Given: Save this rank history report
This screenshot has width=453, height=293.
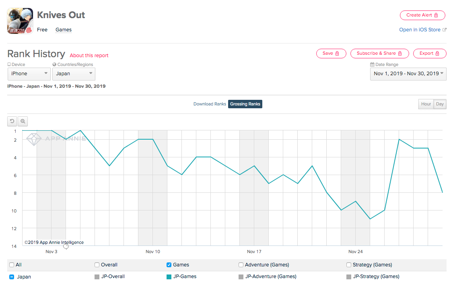Looking at the screenshot, I should coord(331,54).
